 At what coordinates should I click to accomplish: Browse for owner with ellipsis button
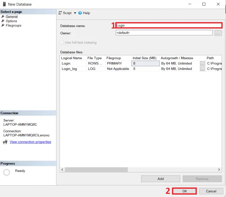pos(218,33)
